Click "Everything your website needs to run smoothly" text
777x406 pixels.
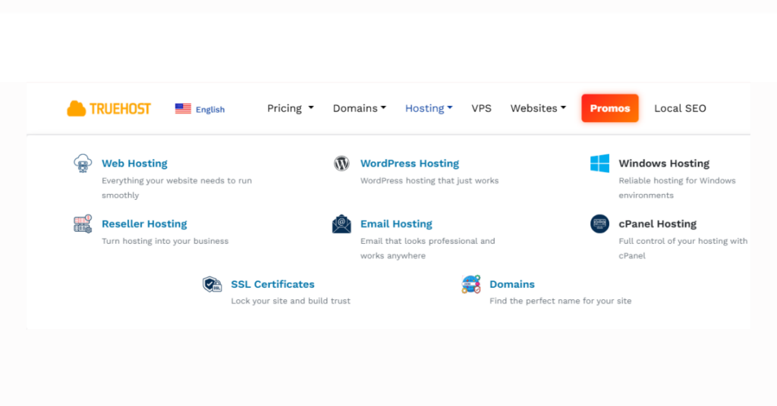point(177,188)
